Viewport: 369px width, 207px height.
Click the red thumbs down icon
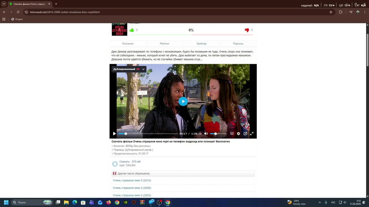(x=247, y=30)
